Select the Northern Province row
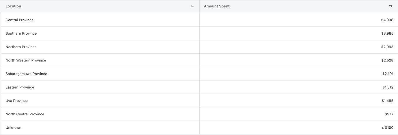This screenshot has height=135, width=398. 200,47
